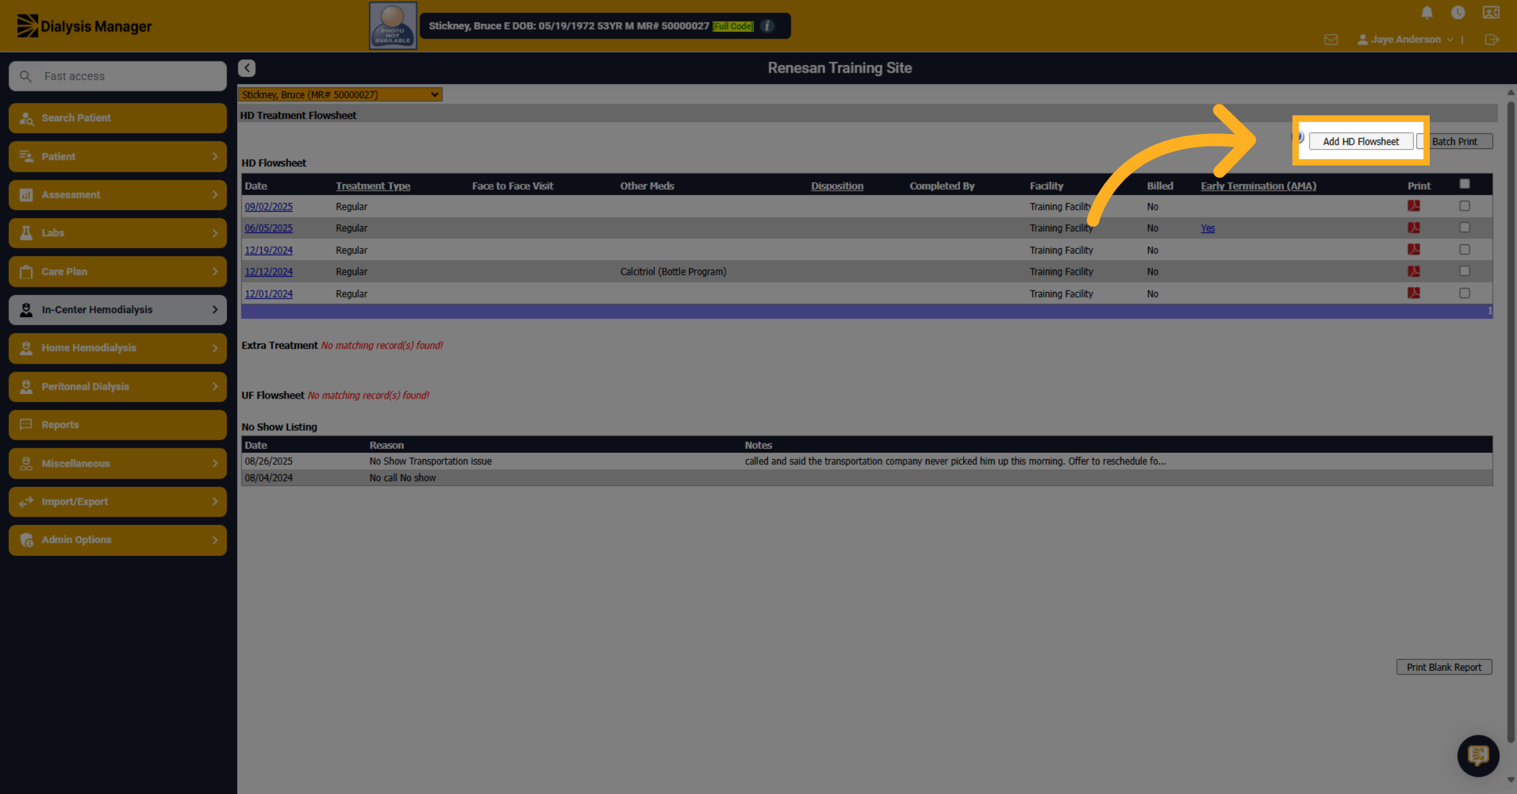Open Jaye Anderson user menu
The image size is (1517, 794).
point(1405,40)
